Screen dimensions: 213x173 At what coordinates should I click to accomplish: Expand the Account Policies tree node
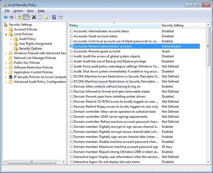click(6, 30)
